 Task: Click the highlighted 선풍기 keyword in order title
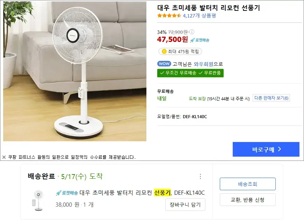(x=162, y=193)
